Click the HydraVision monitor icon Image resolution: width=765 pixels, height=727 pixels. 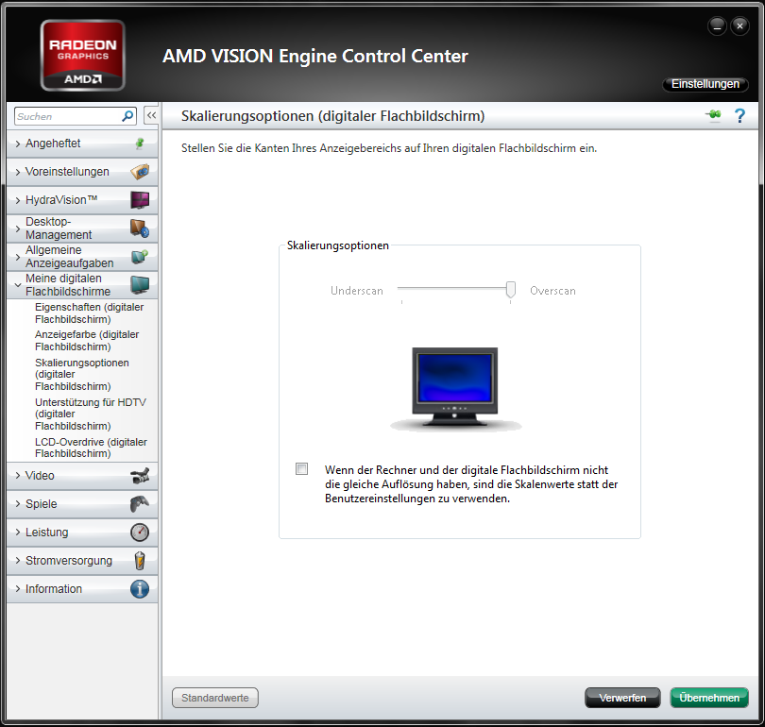tap(140, 200)
